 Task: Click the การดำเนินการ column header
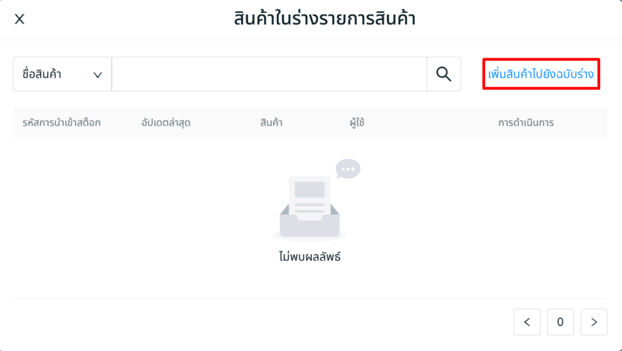(x=525, y=122)
